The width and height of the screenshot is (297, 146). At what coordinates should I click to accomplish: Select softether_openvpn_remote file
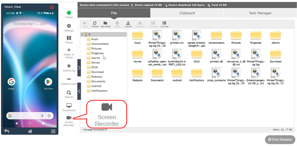click(157, 57)
